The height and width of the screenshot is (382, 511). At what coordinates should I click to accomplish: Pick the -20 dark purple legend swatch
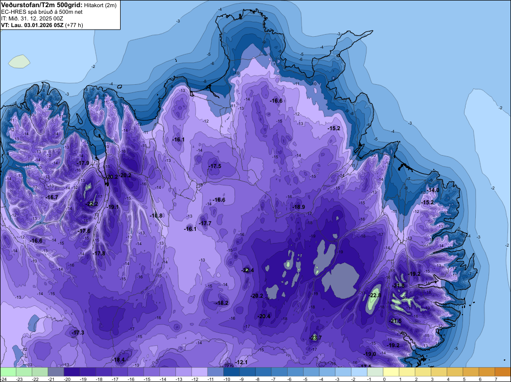click(x=72, y=372)
